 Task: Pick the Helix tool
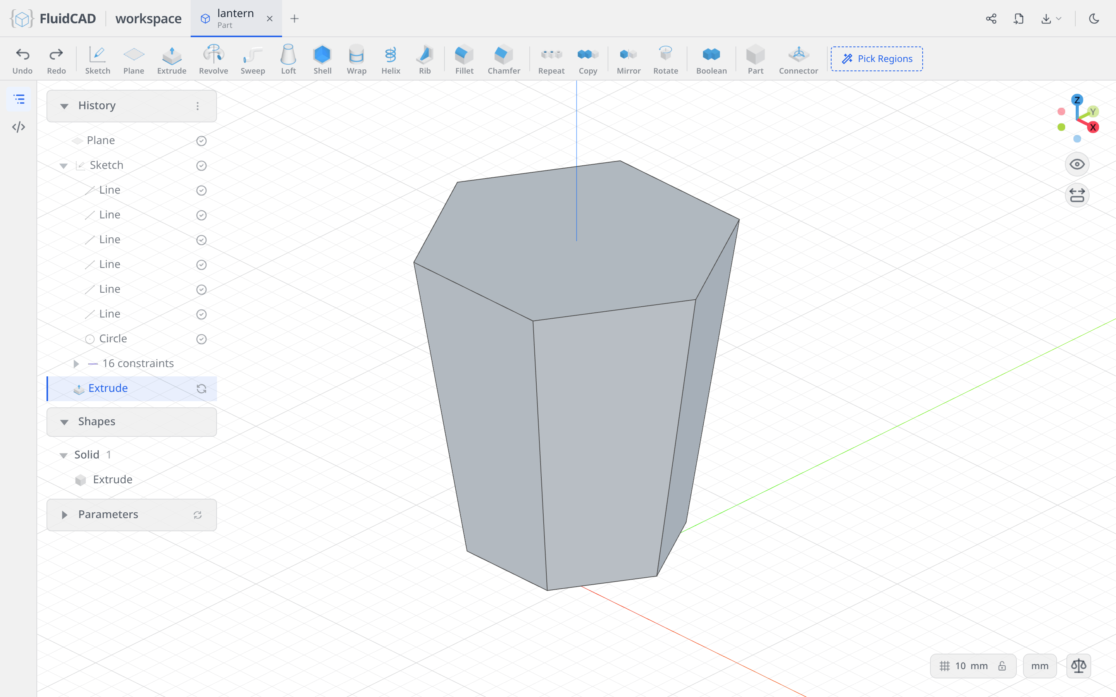(391, 60)
